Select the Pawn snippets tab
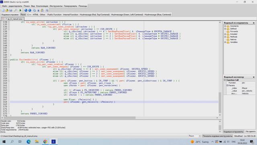Image resolution: width=257 pixels, height=145 pixels. click(23, 14)
